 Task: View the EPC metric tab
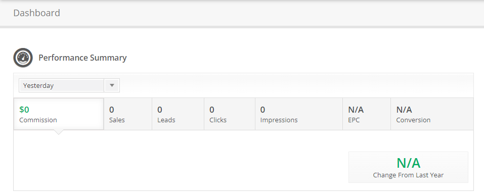[367, 114]
